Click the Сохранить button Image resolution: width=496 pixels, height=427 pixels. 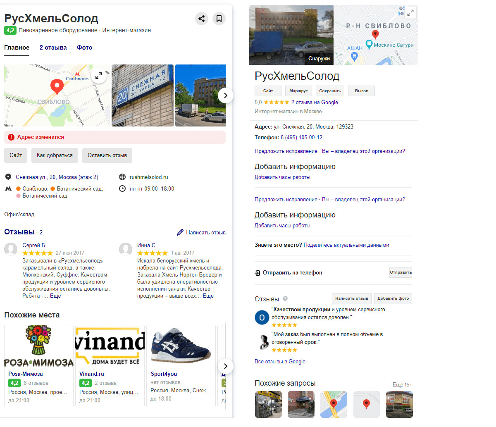click(330, 91)
